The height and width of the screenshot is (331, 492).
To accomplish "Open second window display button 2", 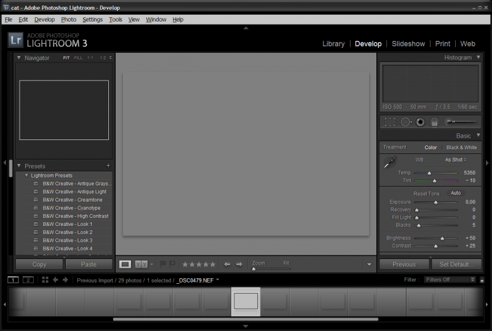I will [28, 280].
